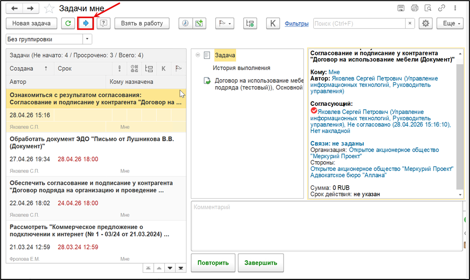470x280 pixels.
Task: Click the process tree icon in toolbar
Action: click(x=250, y=24)
